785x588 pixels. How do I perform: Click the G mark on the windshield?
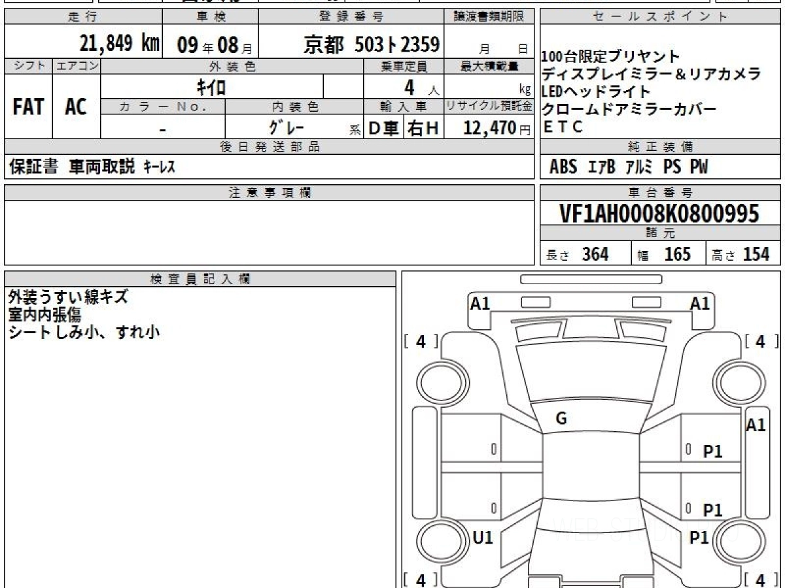(561, 419)
